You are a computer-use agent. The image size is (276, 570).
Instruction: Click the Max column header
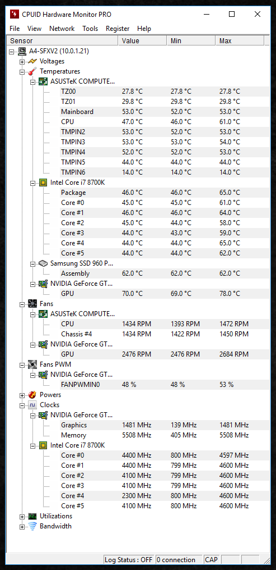click(240, 40)
